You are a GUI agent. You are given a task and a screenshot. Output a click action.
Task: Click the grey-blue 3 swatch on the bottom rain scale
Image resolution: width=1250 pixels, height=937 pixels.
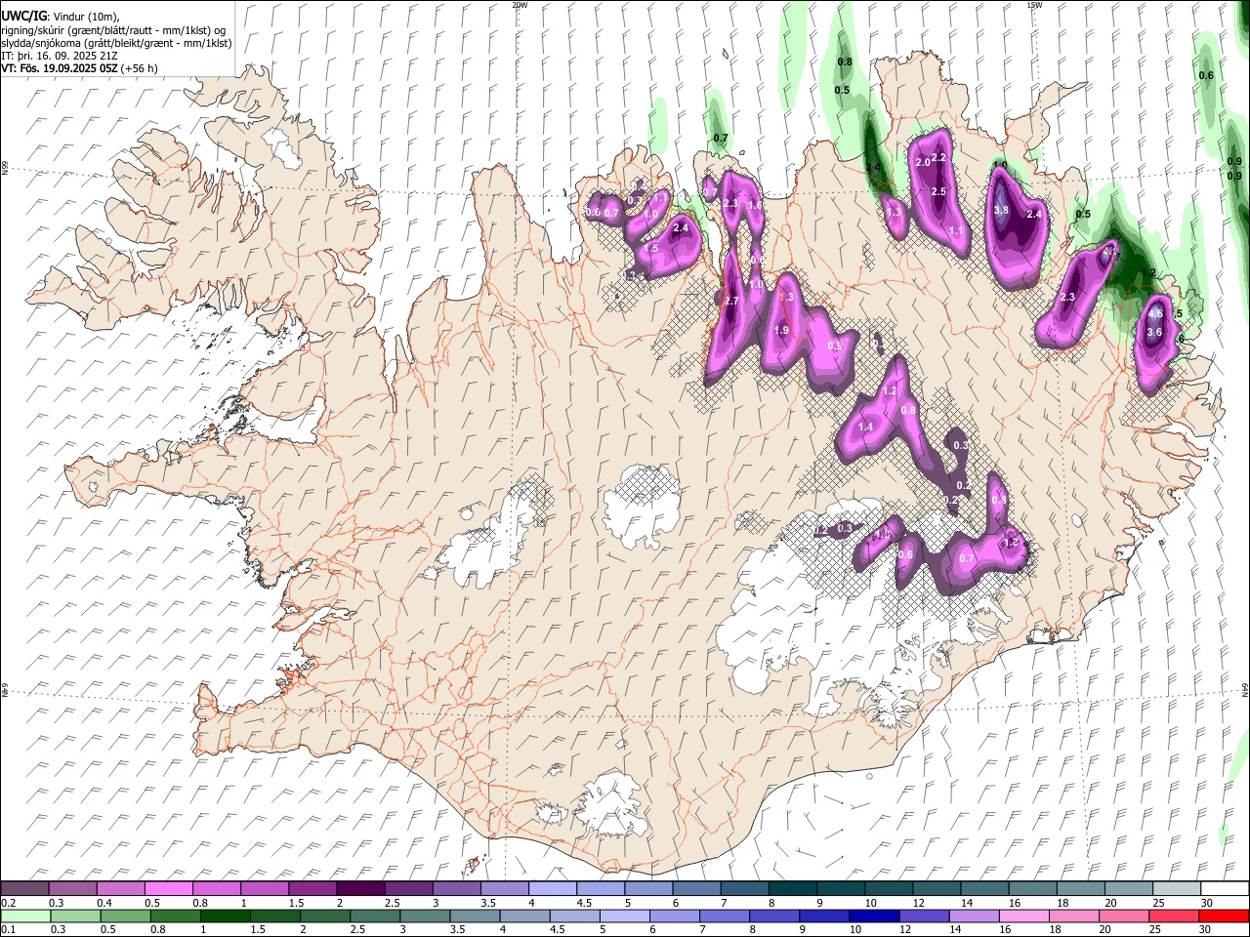click(424, 917)
